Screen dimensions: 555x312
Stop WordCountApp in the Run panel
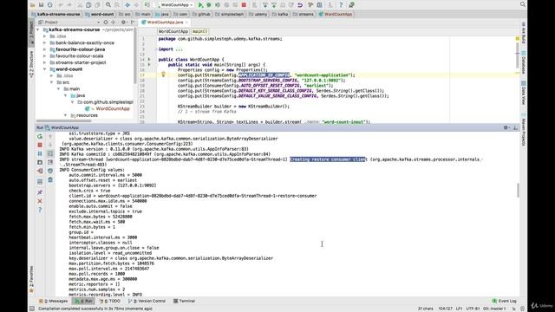[x=40, y=145]
